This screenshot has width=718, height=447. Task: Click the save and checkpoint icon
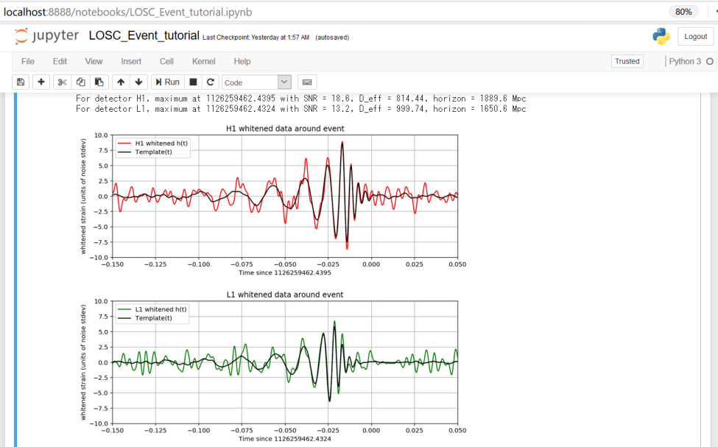click(21, 82)
